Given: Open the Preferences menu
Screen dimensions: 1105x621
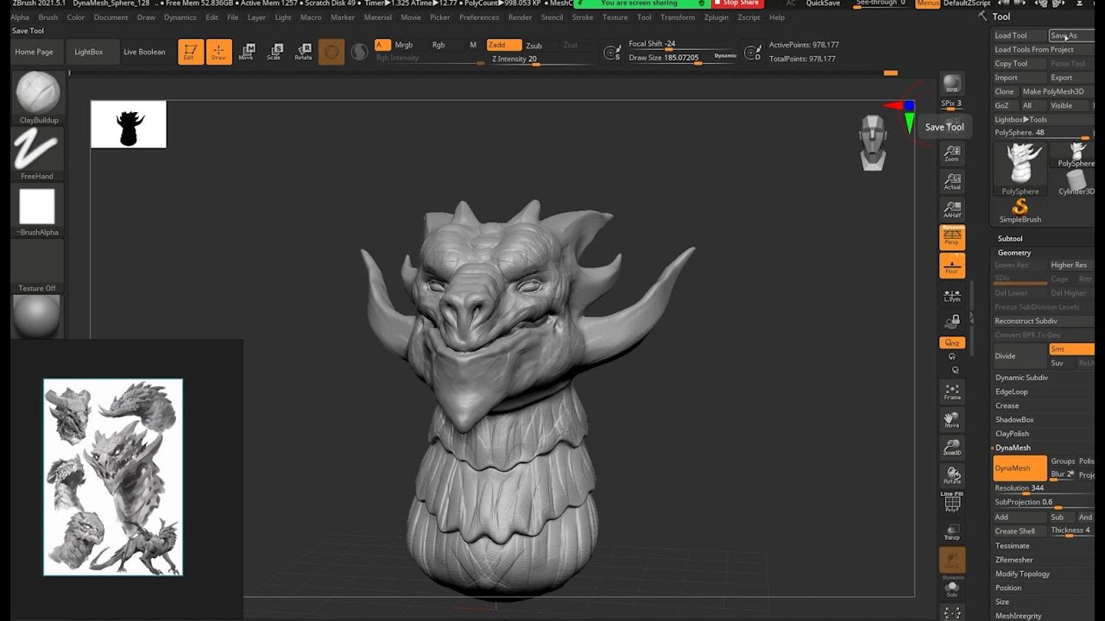Looking at the screenshot, I should tap(479, 17).
